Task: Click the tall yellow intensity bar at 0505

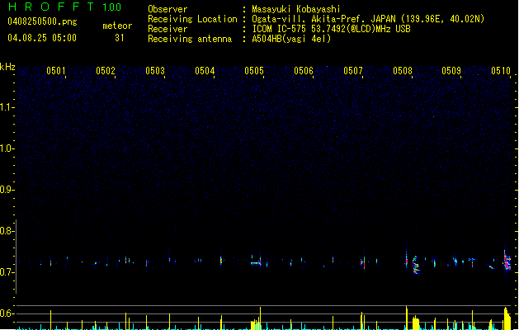Action: 261,318
